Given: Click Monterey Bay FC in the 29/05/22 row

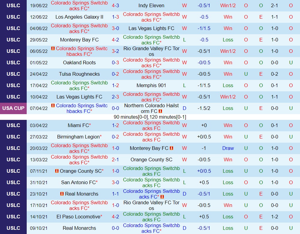Looking at the screenshot, I should coord(79,40).
